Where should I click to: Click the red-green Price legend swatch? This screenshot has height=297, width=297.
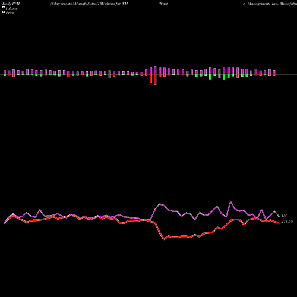[x=4, y=12]
